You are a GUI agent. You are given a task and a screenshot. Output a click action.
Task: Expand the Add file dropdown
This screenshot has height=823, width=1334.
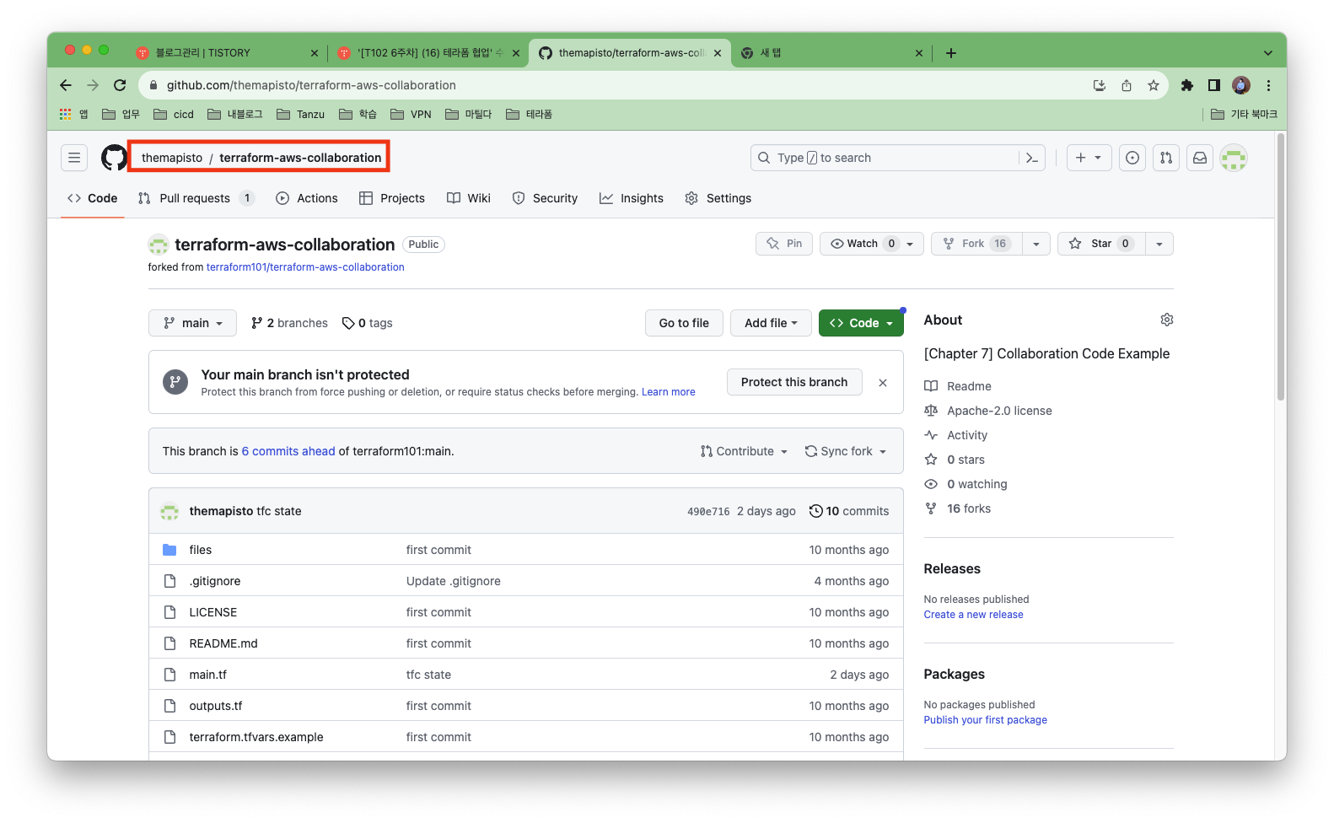click(x=771, y=323)
